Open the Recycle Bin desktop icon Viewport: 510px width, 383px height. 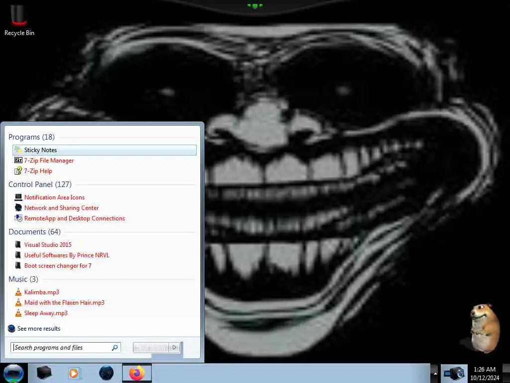[x=19, y=20]
